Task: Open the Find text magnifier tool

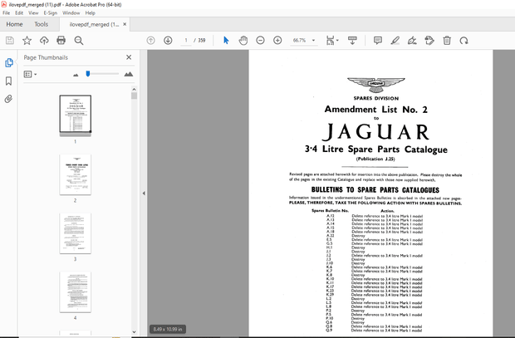Action: coord(79,41)
